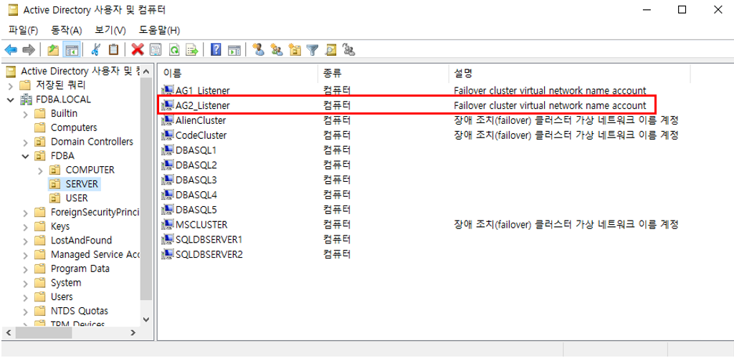Expand the Builtin container

(x=26, y=114)
